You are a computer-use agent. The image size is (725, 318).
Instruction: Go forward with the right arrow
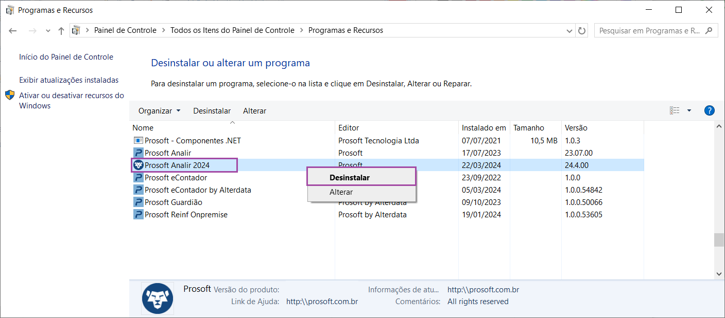(x=32, y=31)
